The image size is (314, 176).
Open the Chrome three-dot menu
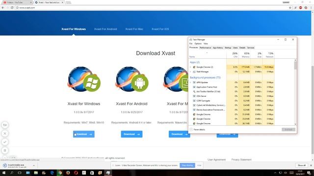311,8
